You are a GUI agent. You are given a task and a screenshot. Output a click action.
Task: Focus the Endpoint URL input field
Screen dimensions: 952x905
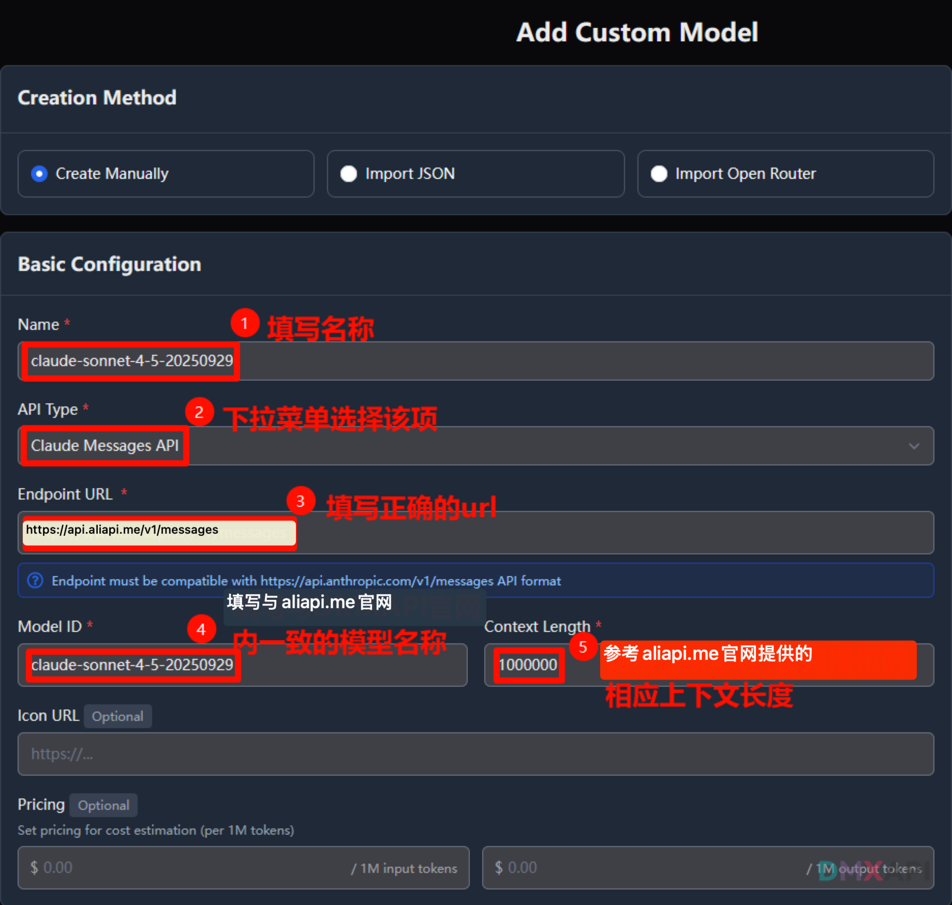point(476,532)
